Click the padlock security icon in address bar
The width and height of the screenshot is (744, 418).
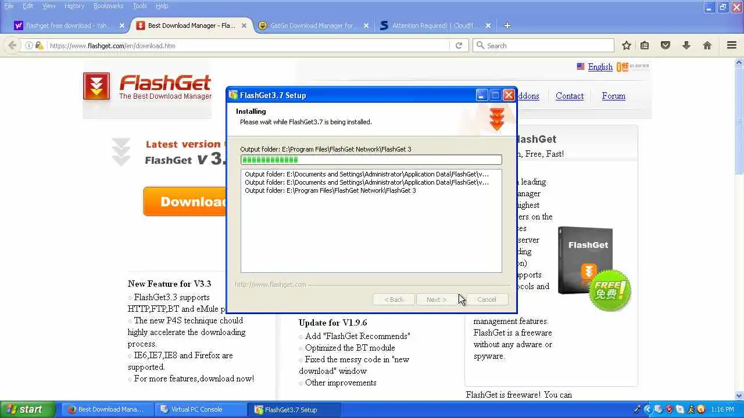(x=39, y=45)
